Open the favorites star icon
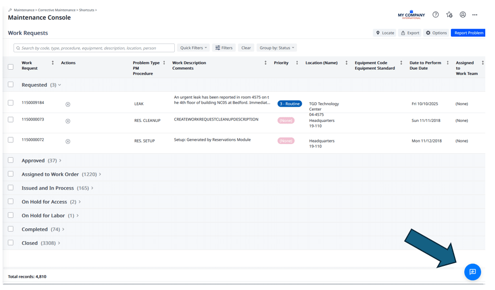Screen dimensions: 495x290 tap(449, 15)
